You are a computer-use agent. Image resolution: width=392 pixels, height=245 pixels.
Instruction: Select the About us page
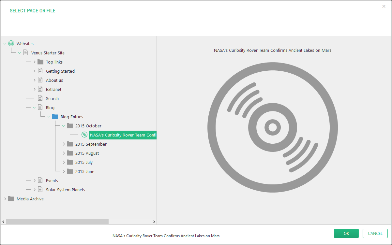pyautogui.click(x=54, y=80)
